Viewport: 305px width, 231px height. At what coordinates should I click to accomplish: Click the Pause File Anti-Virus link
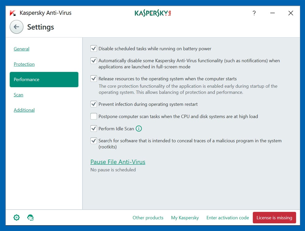click(x=118, y=162)
